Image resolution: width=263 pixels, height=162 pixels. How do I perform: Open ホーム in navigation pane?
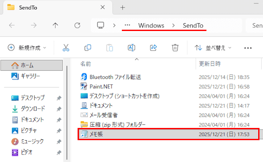(x=32, y=65)
